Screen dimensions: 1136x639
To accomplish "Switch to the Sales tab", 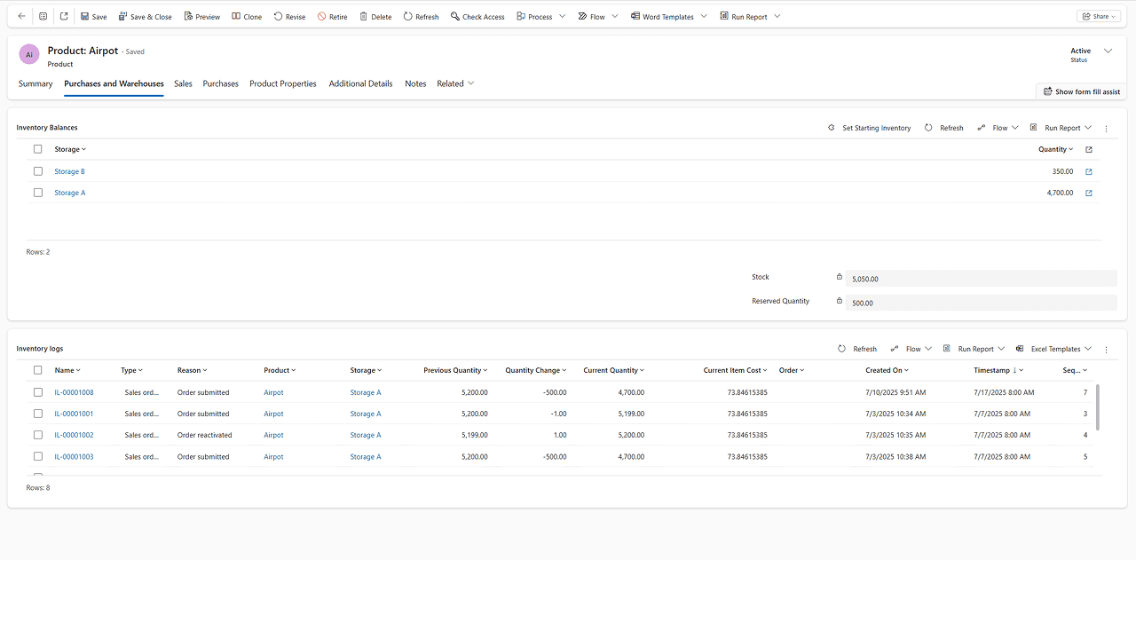I will point(183,83).
